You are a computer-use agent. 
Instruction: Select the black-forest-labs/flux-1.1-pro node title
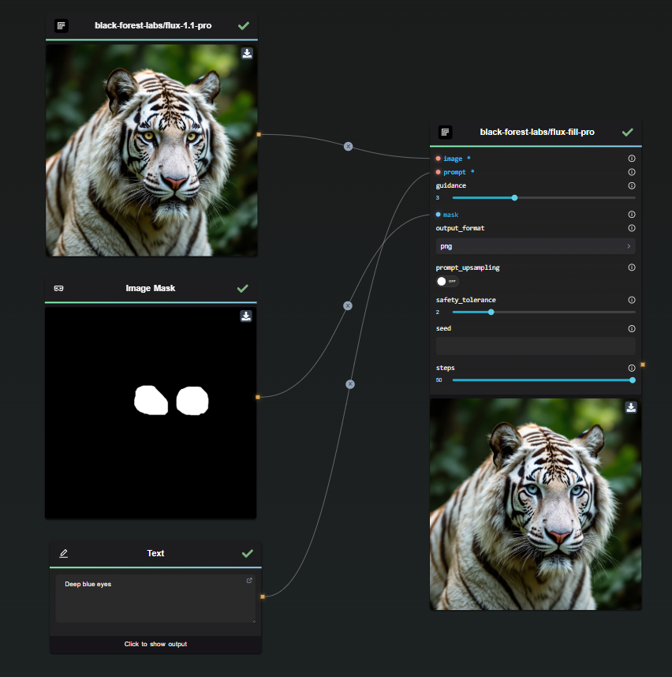(x=153, y=25)
